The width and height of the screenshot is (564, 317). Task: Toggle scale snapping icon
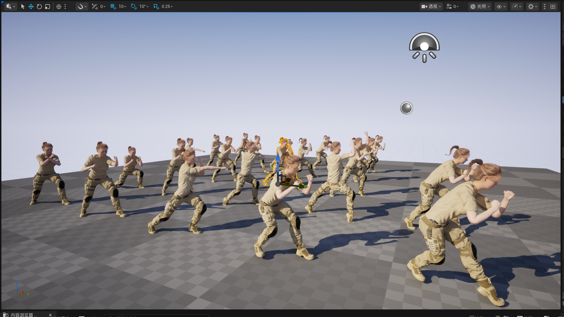click(156, 6)
